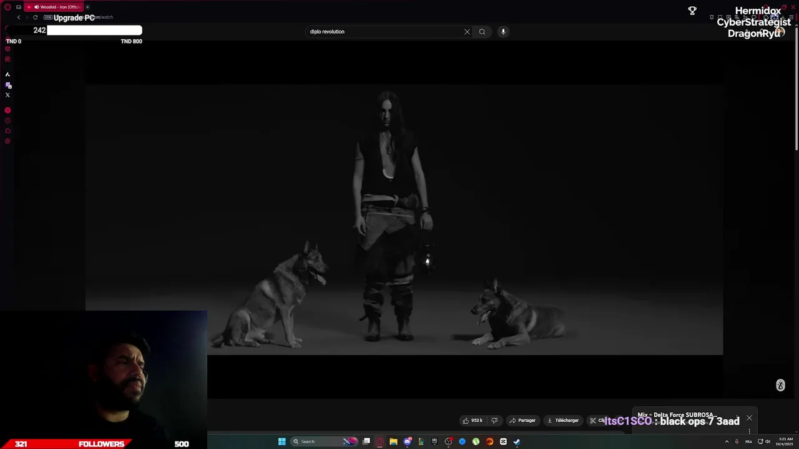799x449 pixels.
Task: Run the search with the magnifier icon
Action: (x=482, y=32)
